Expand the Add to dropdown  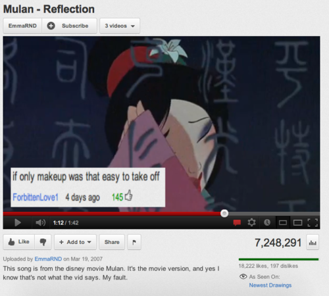[x=75, y=242]
